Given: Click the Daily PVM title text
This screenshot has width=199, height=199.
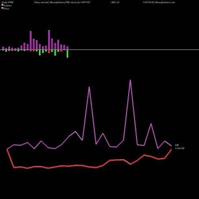Looking at the screenshot, I should [x=8, y=2].
